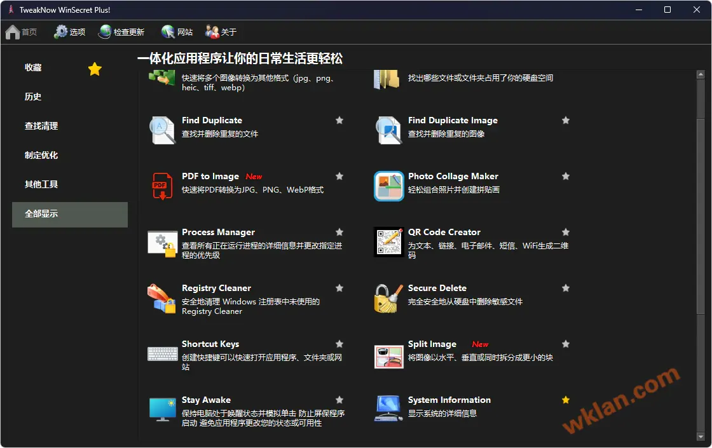The image size is (712, 448).
Task: Open 选项 options in the toolbar
Action: click(x=69, y=32)
